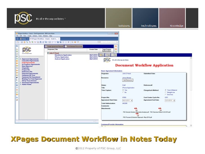The image size is (205, 154).
Task: Open the Tools menu
Action: 40,36
